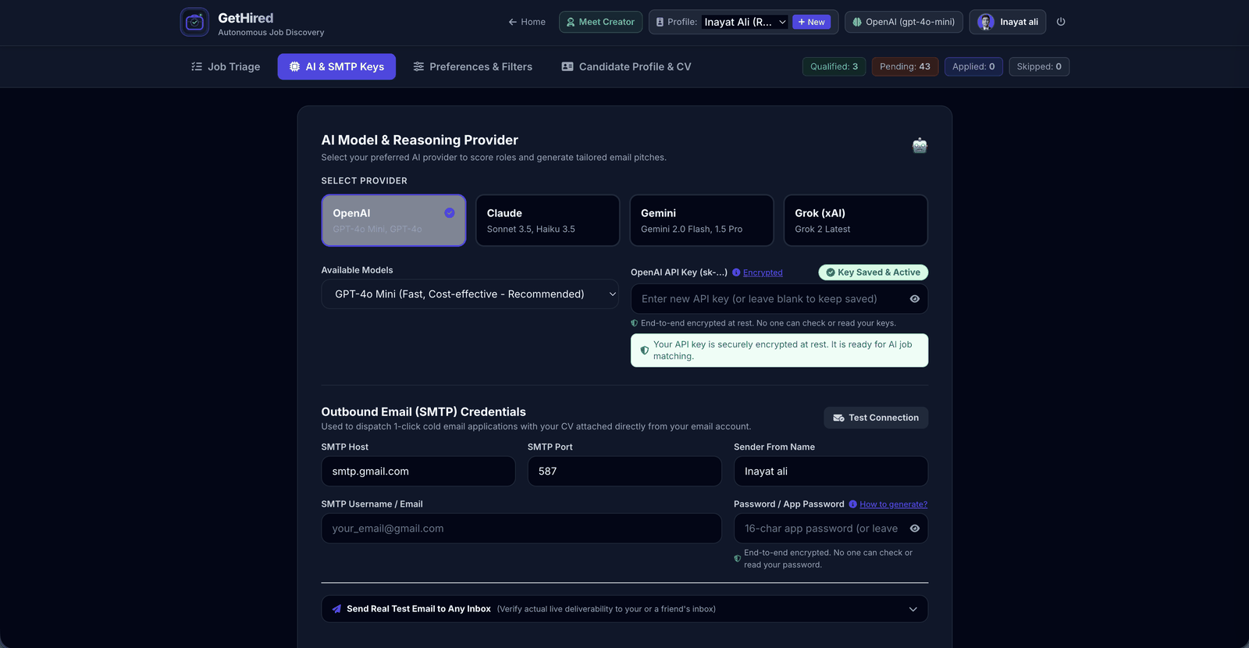The image size is (1249, 648).
Task: Open the How to generate link
Action: [893, 504]
